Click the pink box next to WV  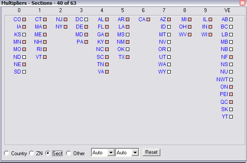[x=190, y=35]
